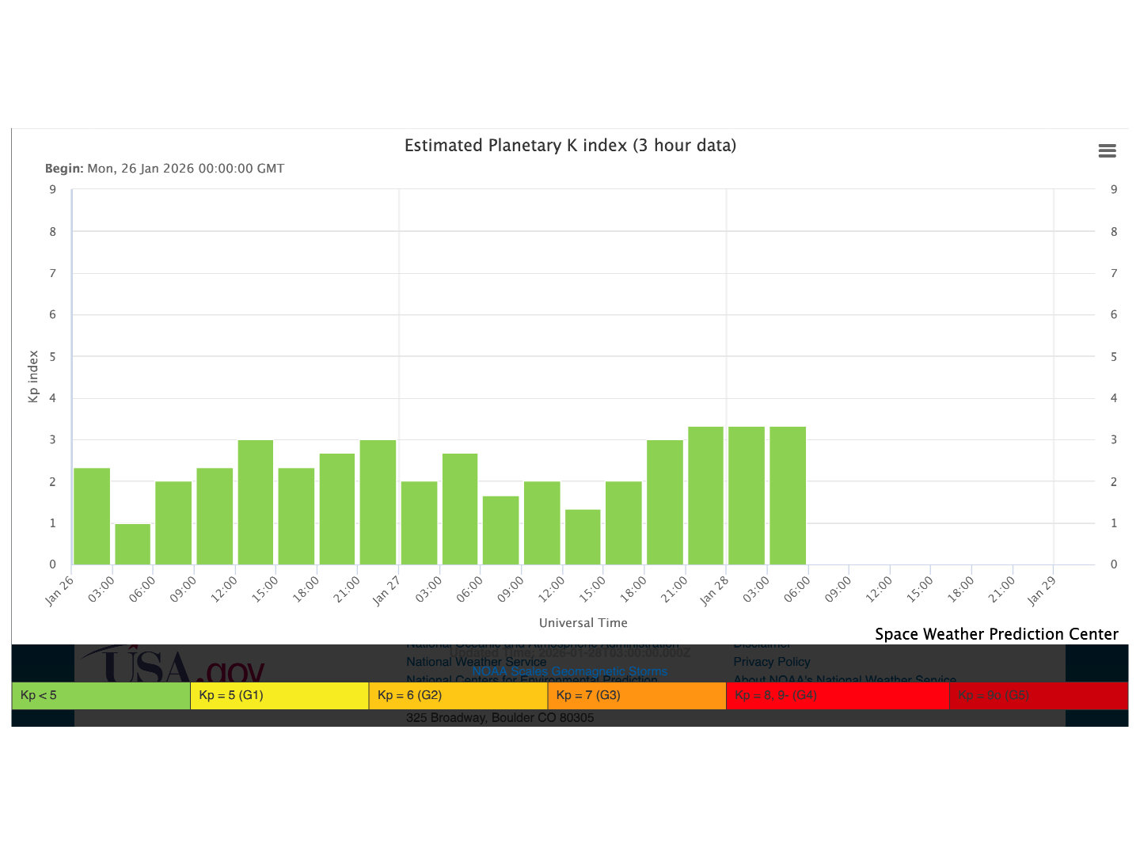Click the chart title Estimated Planetary K index
This screenshot has width=1140, height=855.
pyautogui.click(x=570, y=146)
